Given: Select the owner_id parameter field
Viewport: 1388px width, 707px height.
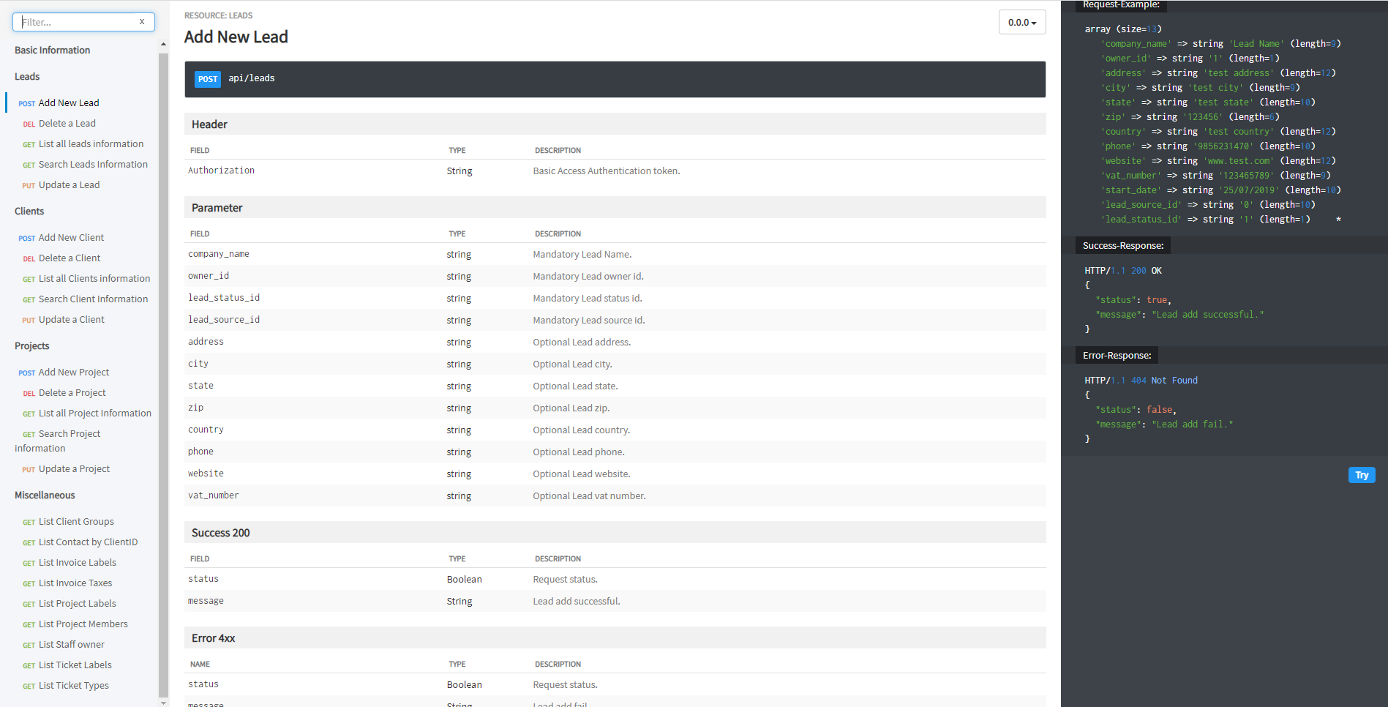Looking at the screenshot, I should pyautogui.click(x=209, y=276).
